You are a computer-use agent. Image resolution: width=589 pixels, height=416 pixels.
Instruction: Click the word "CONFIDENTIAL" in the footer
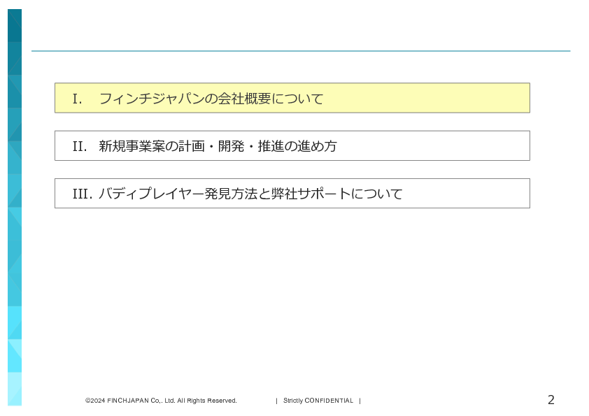coord(329,401)
